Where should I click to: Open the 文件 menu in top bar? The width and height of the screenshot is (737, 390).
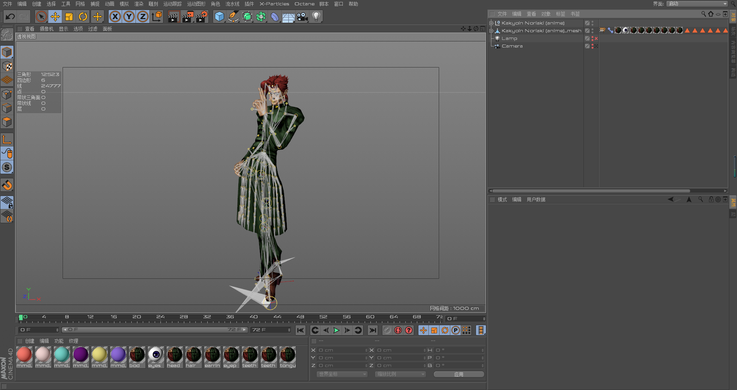[x=7, y=4]
